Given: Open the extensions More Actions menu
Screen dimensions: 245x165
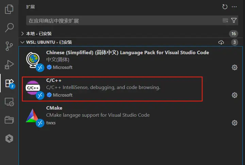Looking at the screenshot, I should click(234, 7).
